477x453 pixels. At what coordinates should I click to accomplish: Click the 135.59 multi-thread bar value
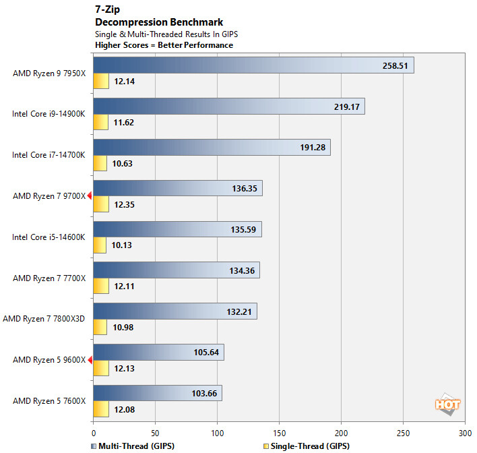pos(243,230)
